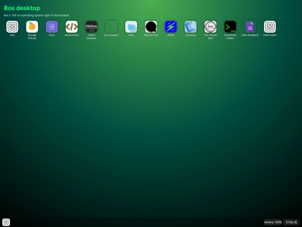Open the Docs app
302x227 pixels.
tap(52, 27)
